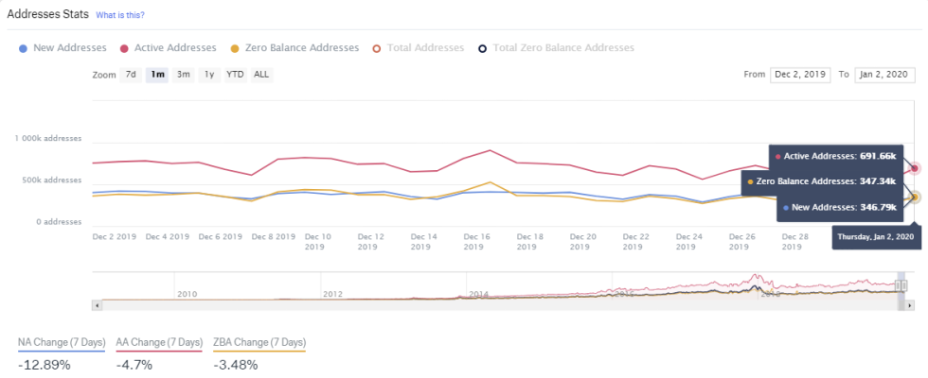Zoom chart to ALL data

(261, 74)
